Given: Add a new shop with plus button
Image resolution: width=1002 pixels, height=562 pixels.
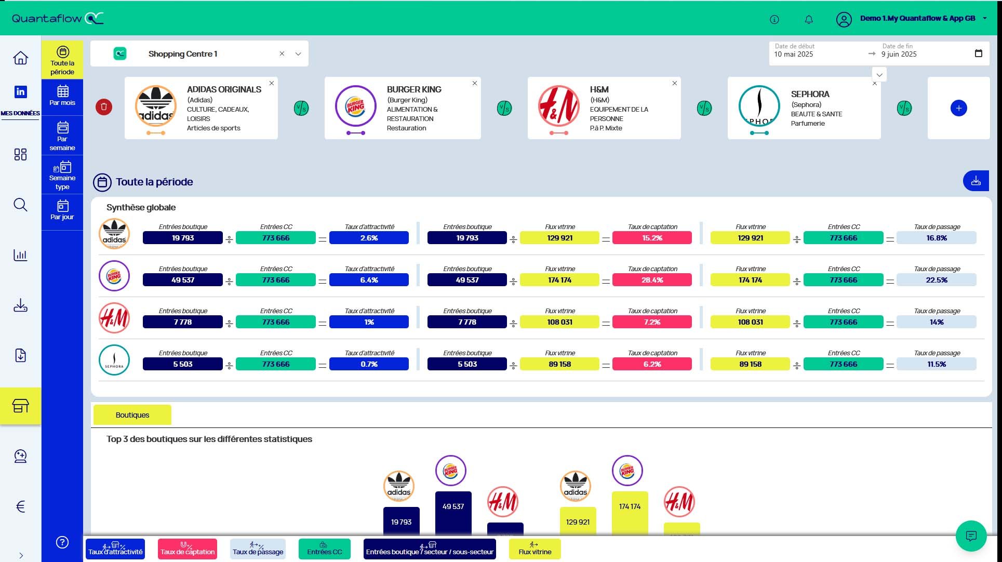Looking at the screenshot, I should [x=958, y=108].
